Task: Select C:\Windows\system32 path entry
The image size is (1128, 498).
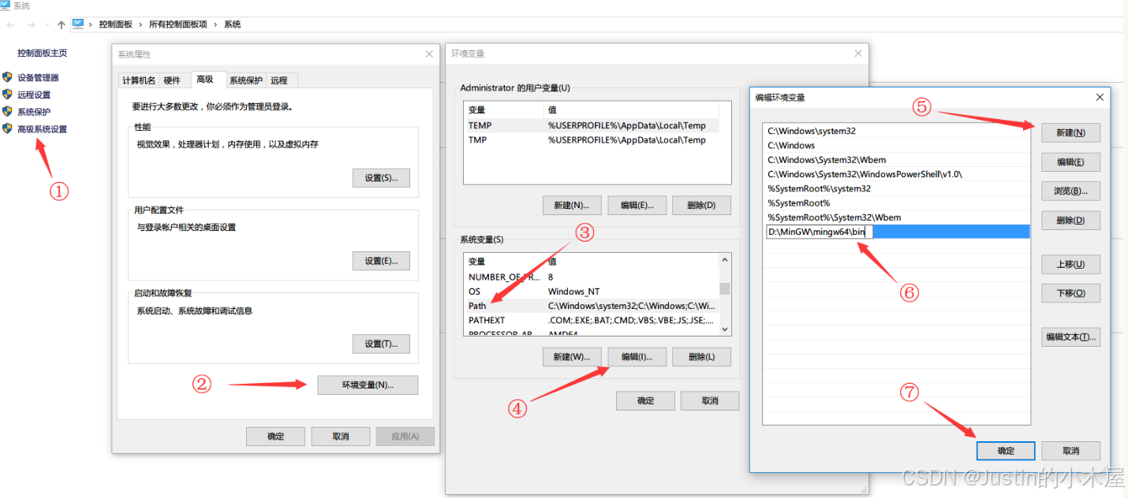Action: pyautogui.click(x=897, y=131)
